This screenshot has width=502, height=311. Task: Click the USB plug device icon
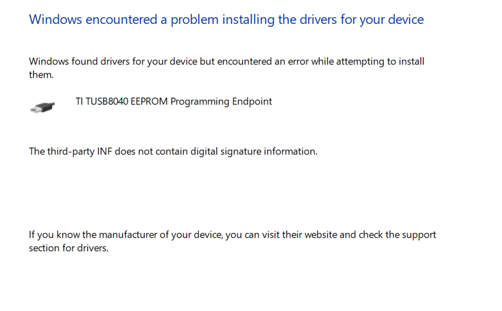point(43,107)
